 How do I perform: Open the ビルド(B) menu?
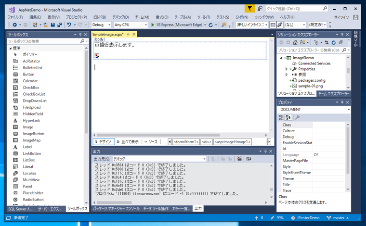pyautogui.click(x=100, y=17)
